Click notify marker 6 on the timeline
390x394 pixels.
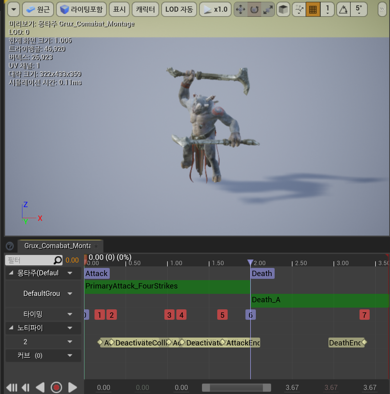[x=251, y=314]
